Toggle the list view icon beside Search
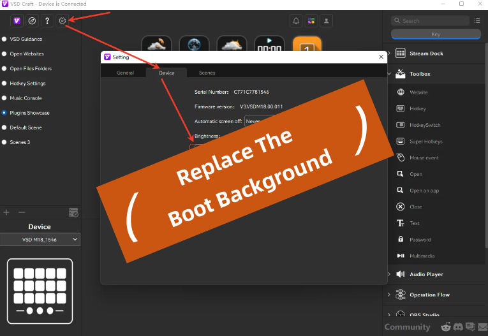488x336 pixels. point(477,20)
